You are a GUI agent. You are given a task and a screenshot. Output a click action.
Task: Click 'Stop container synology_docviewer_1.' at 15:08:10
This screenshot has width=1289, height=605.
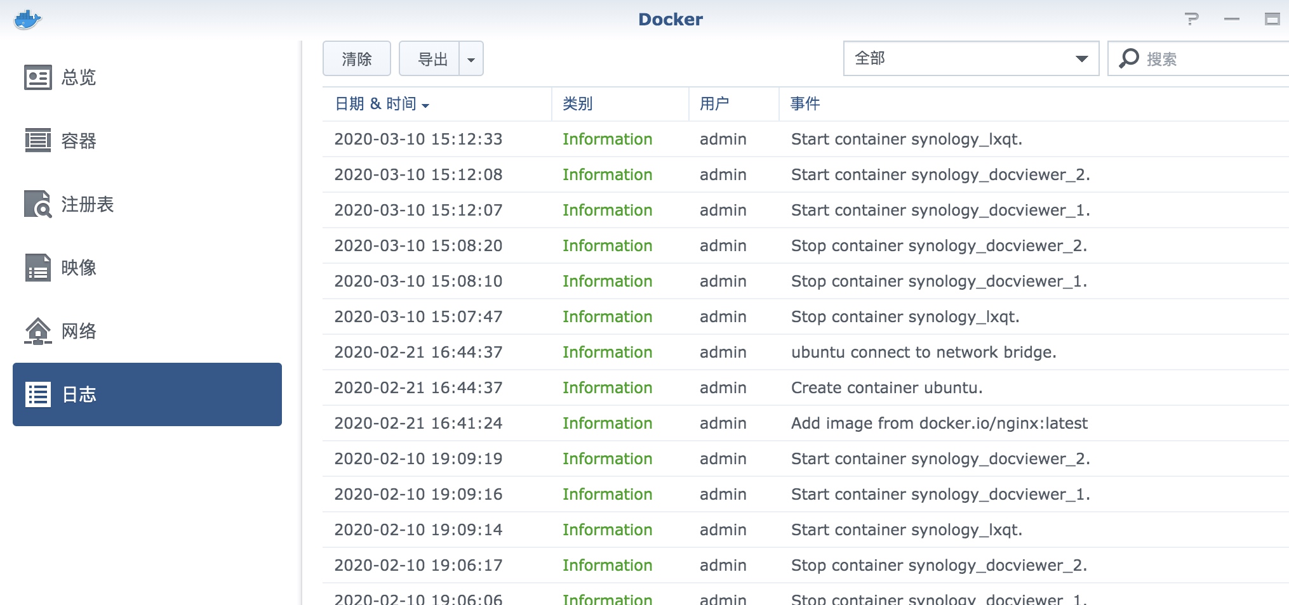coord(939,281)
